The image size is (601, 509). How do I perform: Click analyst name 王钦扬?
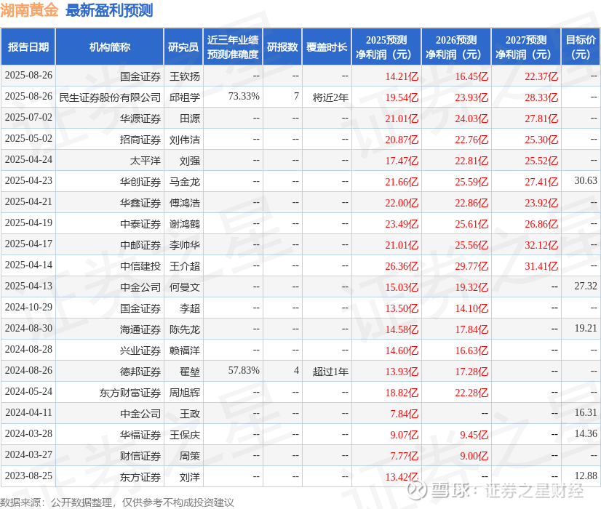[185, 76]
